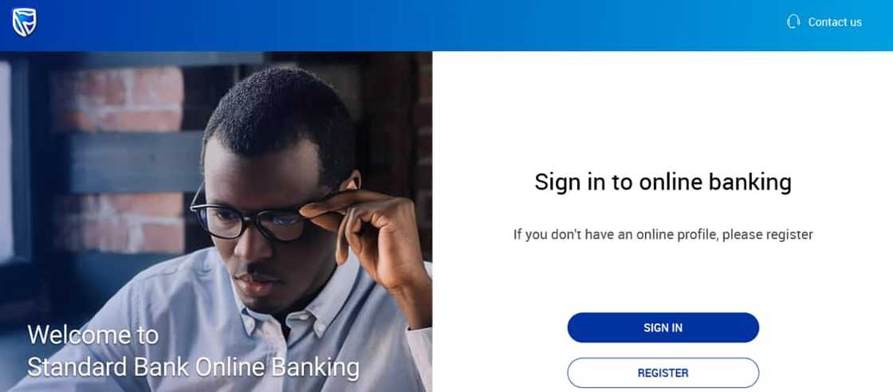Click the blue SIGN IN button
893x392 pixels.
click(x=663, y=327)
